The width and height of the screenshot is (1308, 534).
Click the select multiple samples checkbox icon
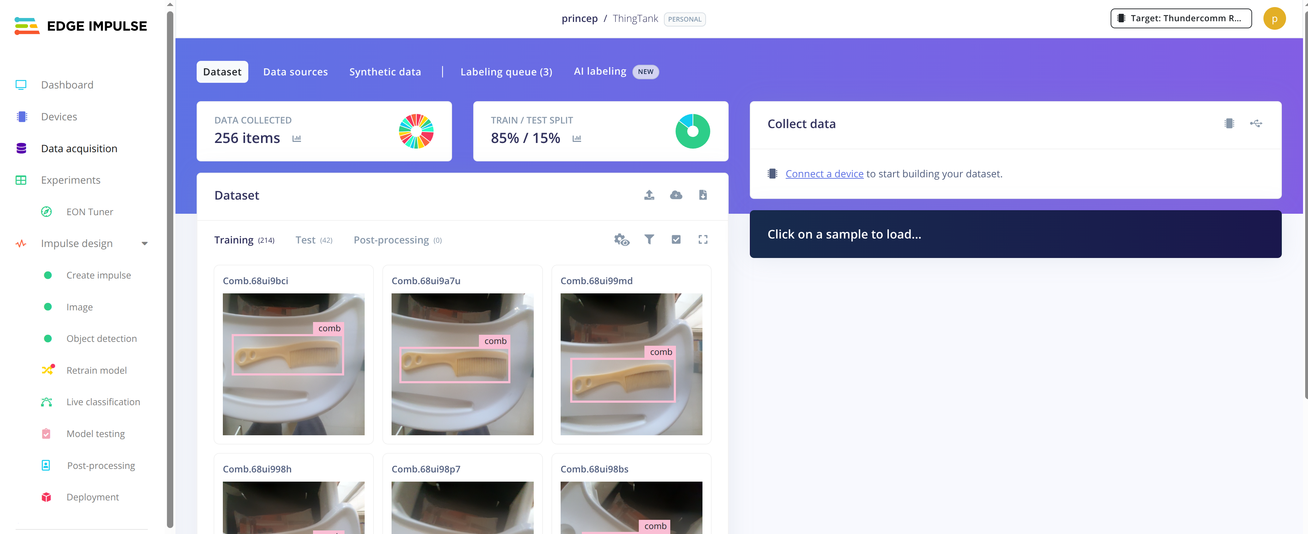tap(676, 239)
